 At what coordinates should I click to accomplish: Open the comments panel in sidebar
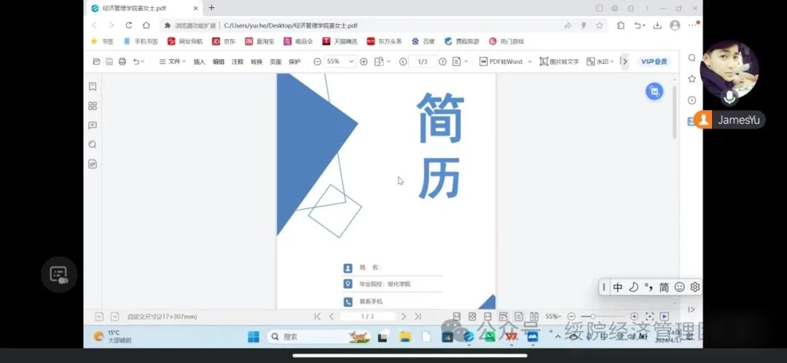pos(93,125)
